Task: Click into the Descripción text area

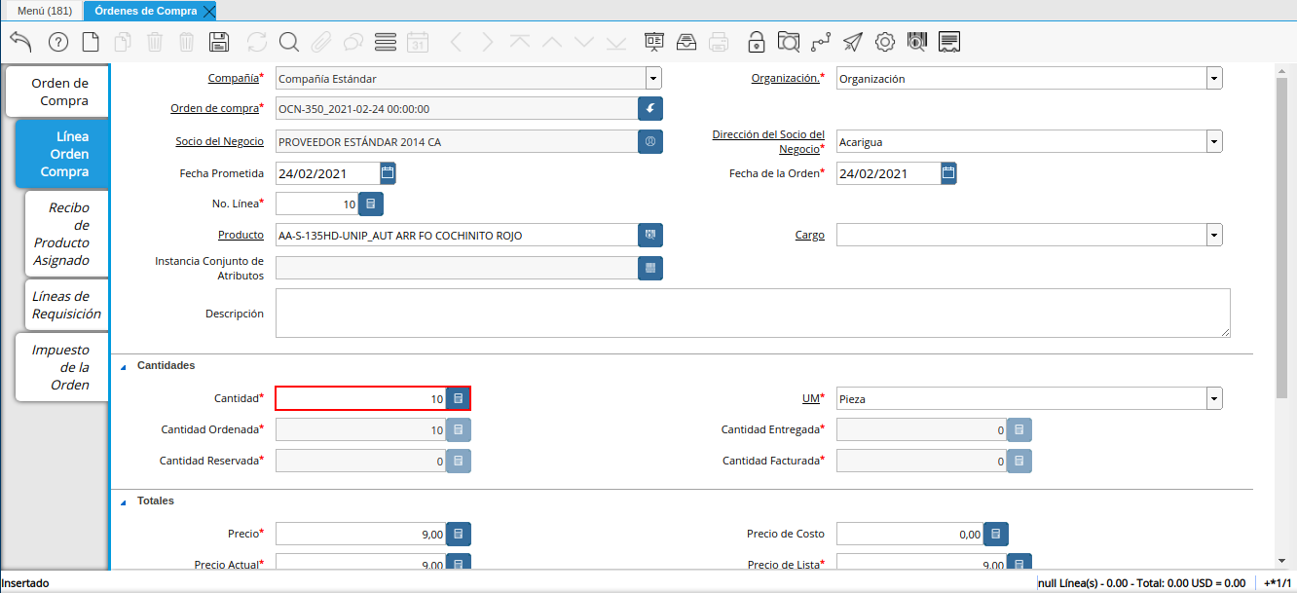Action: pyautogui.click(x=752, y=313)
